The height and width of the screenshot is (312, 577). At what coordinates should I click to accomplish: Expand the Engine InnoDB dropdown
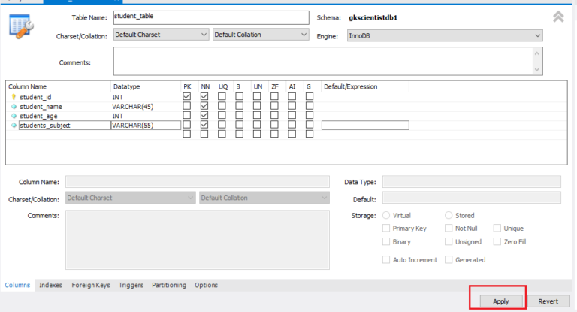445,35
